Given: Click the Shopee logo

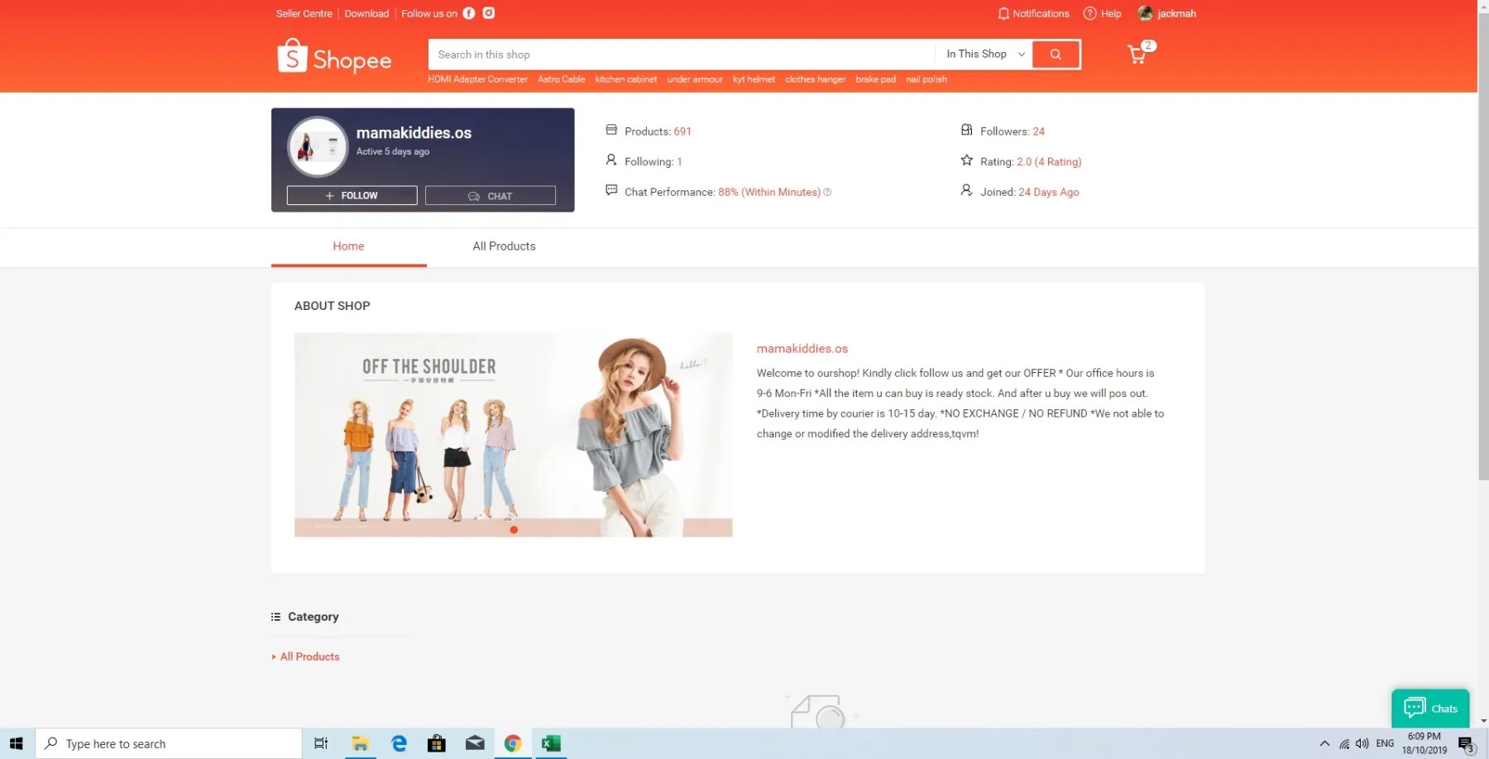Looking at the screenshot, I should pos(334,57).
